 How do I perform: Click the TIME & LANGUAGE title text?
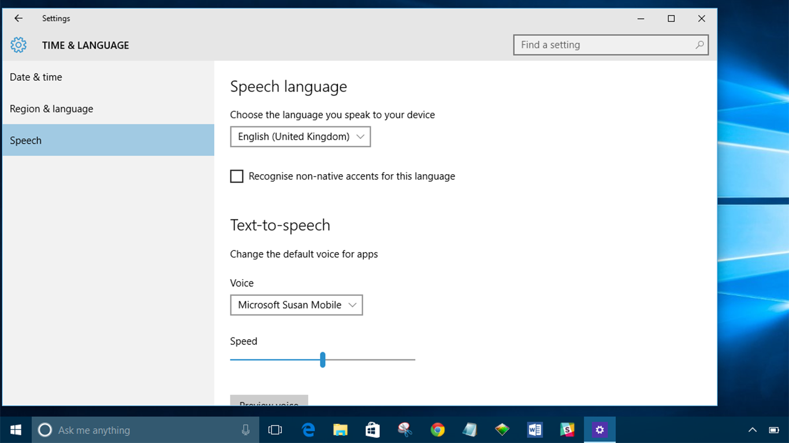(85, 46)
